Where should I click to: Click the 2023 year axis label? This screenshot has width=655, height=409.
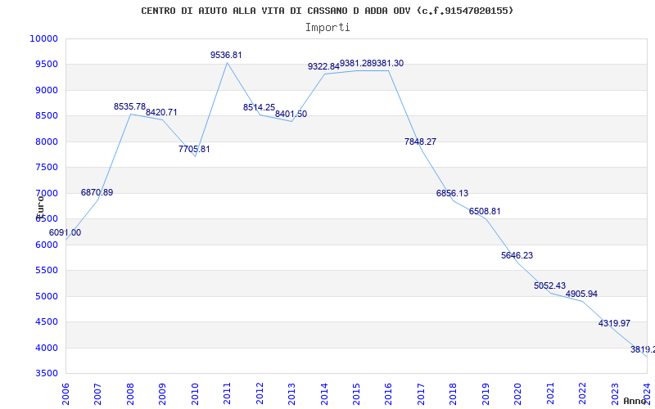pyautogui.click(x=615, y=394)
